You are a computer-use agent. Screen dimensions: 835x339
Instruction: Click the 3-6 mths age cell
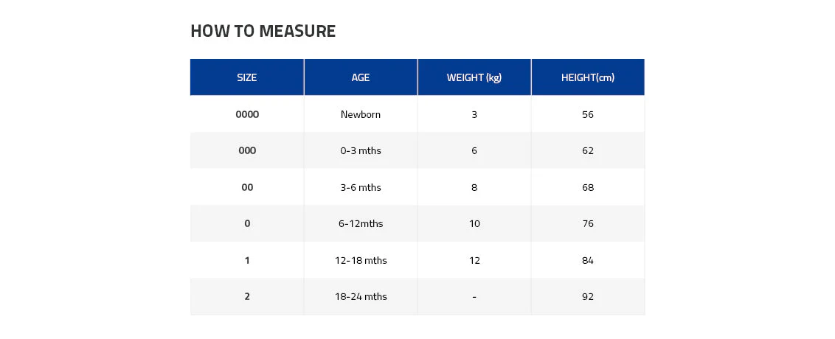(361, 187)
